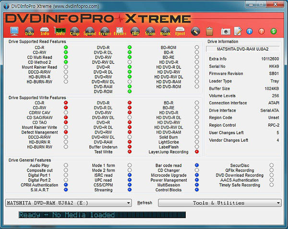This screenshot has height=229, width=288.
Task: Click the Audio Play indicator
Action: click(x=66, y=165)
